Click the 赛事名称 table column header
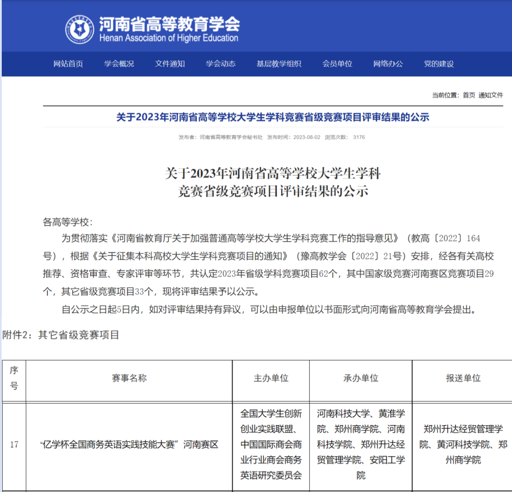512x492 pixels. [129, 378]
